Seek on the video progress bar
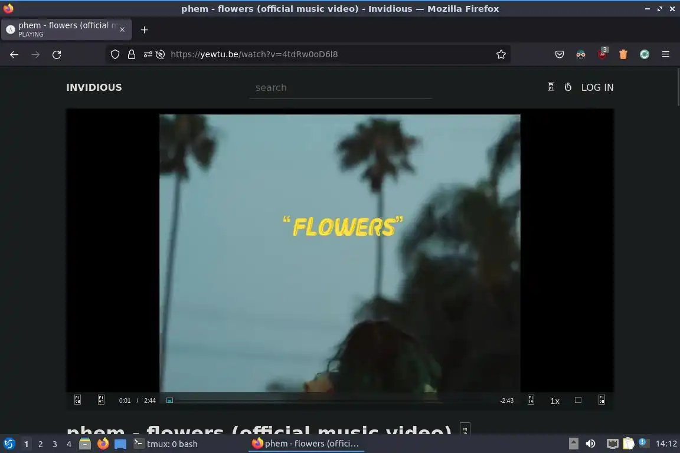The image size is (680, 453). tap(332, 401)
